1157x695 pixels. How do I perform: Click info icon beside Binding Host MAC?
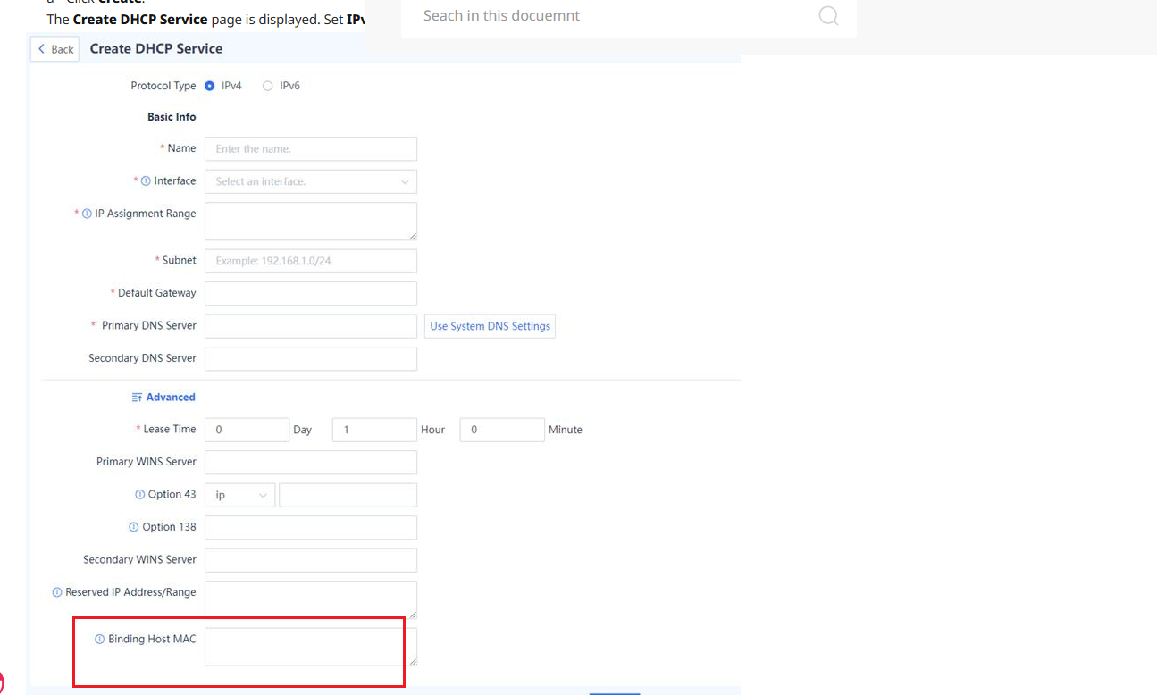[x=100, y=639]
